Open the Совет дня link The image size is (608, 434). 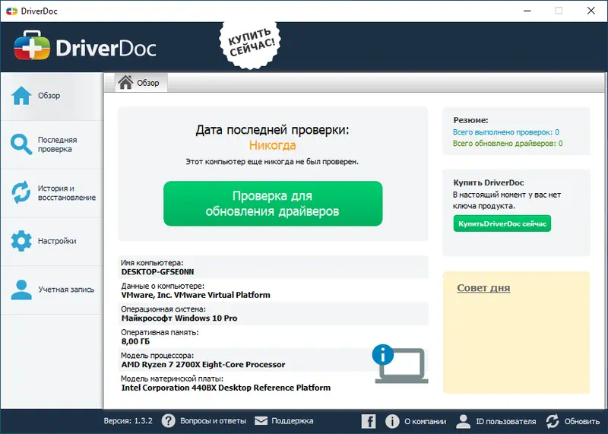pos(483,288)
